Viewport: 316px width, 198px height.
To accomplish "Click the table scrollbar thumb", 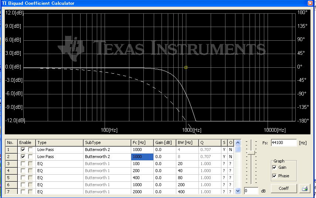I will pos(238,149).
